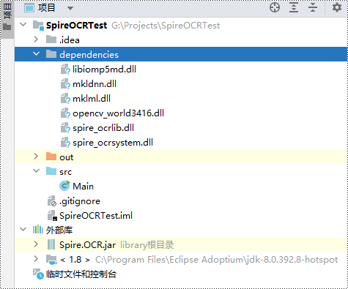
Task: Select the Main class label
Action: coord(83,187)
